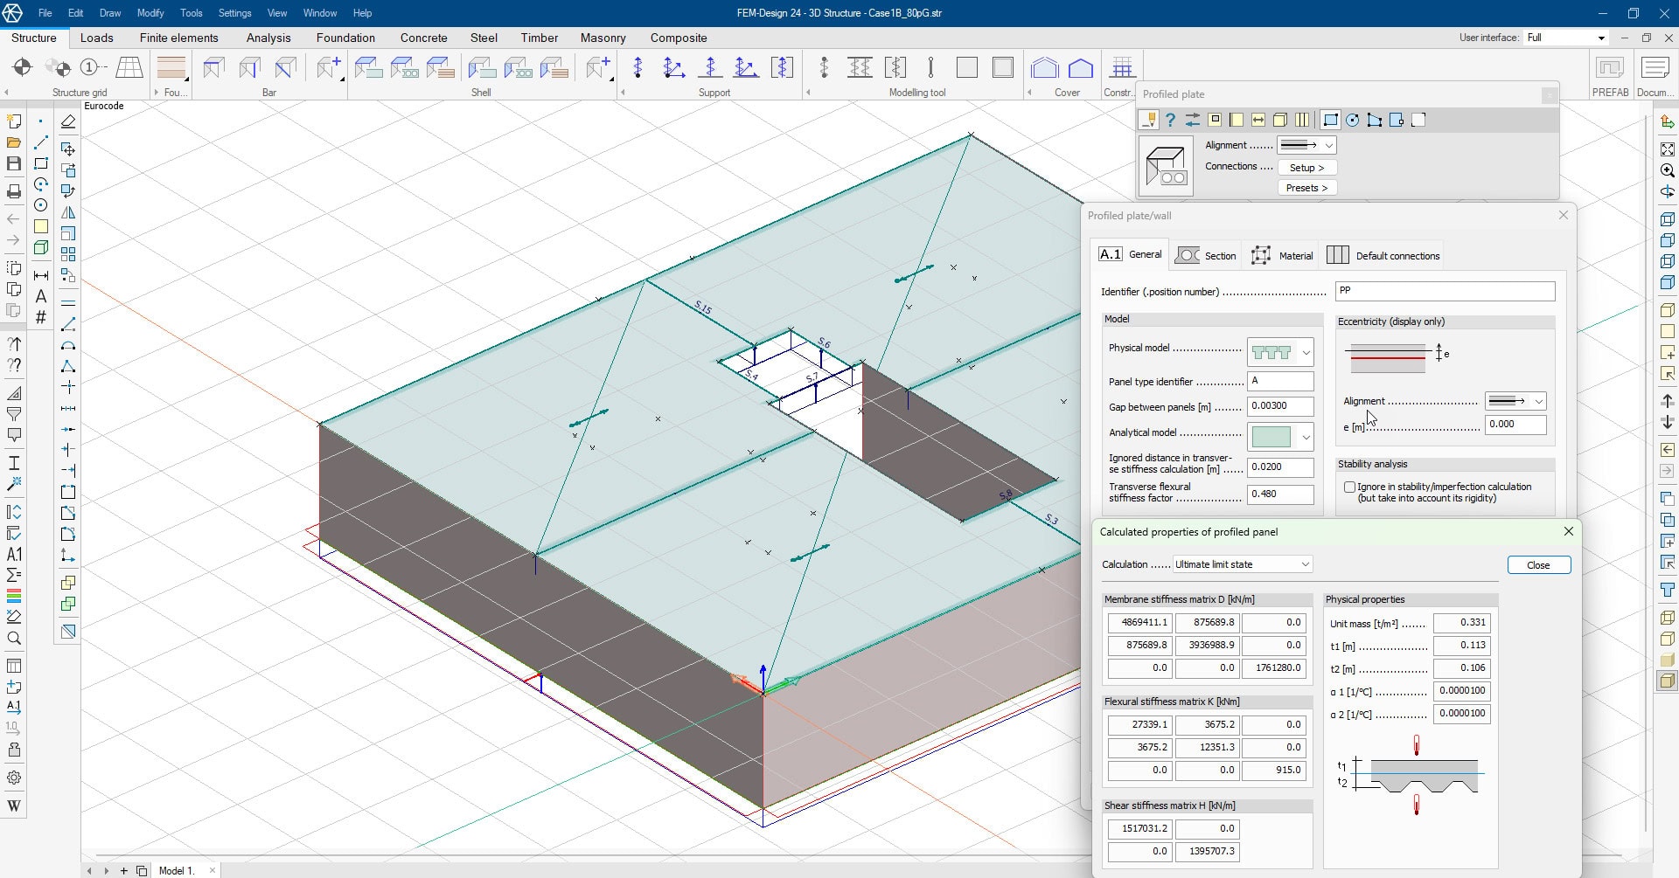This screenshot has height=878, width=1679.
Task: Enable Ignore in stability/imperfection calculation
Action: coord(1349,487)
